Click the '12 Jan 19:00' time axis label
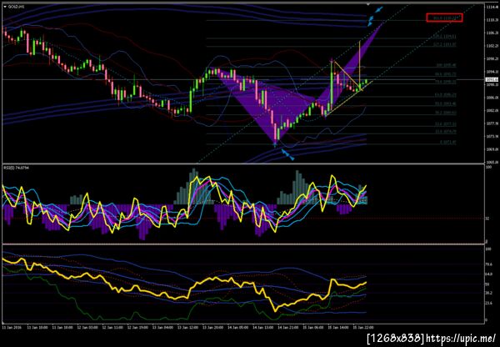The width and height of the screenshot is (500, 347). coord(137,328)
